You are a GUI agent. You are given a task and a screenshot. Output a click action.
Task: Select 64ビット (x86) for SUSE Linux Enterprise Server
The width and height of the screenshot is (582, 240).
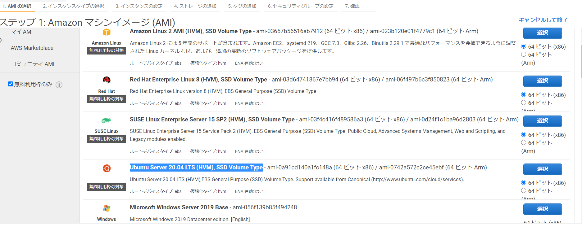(x=524, y=134)
